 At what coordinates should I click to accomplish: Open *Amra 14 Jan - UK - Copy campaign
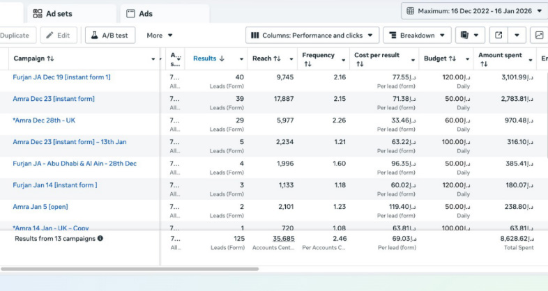point(51,228)
